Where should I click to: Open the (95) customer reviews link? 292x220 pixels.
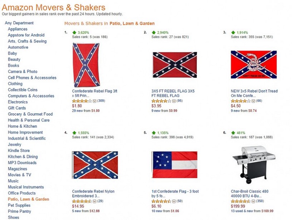(180, 101)
